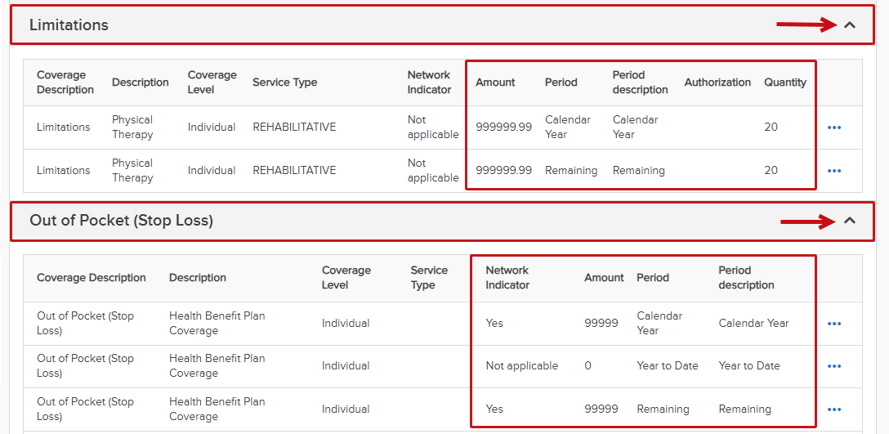Image resolution: width=889 pixels, height=434 pixels.
Task: Click amount 0 in Year to Date row
Action: (x=588, y=366)
